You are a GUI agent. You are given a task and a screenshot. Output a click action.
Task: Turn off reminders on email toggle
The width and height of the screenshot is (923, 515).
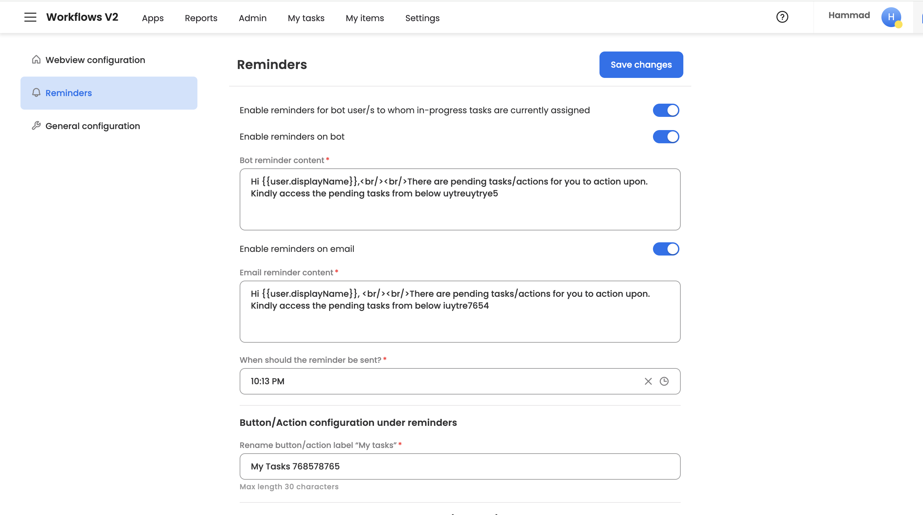(x=666, y=249)
